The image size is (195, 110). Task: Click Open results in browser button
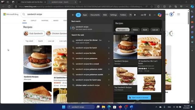click(x=139, y=97)
